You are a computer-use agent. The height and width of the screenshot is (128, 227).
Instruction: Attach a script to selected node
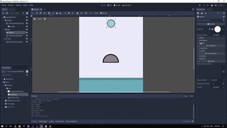coord(27,13)
